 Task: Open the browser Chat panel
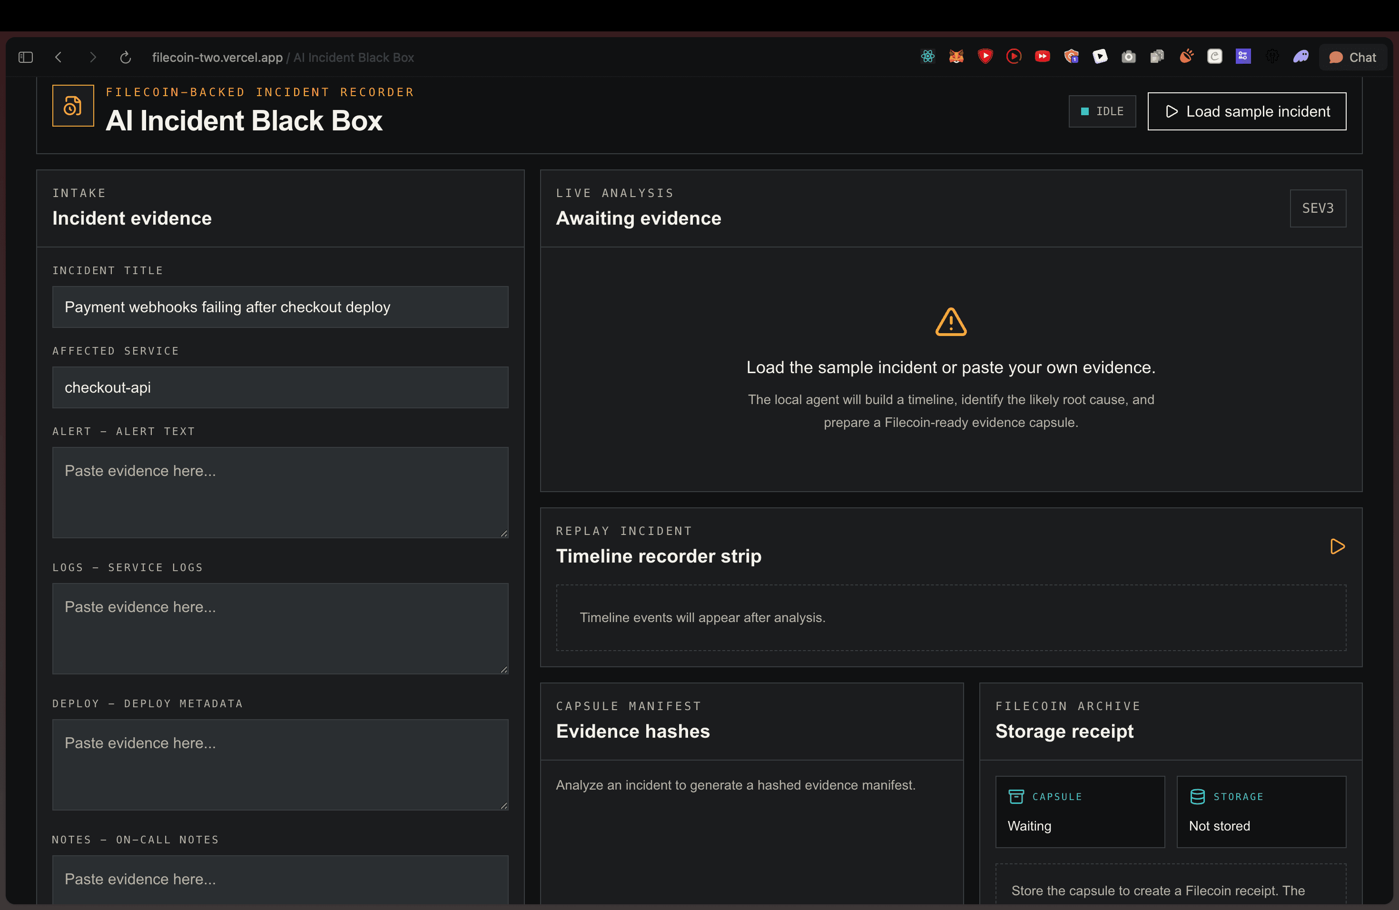point(1352,57)
